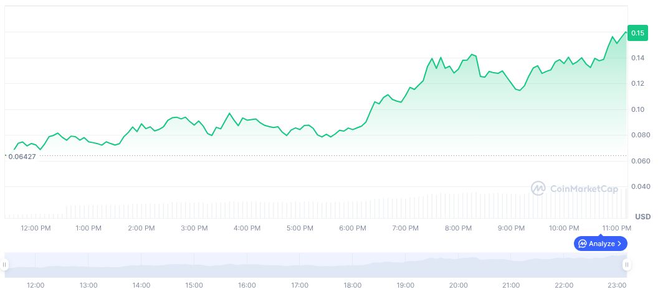668x292 pixels.
Task: Click the left range slider handle
Action: [4, 265]
